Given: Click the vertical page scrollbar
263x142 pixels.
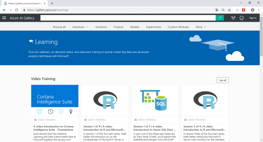Looking at the screenshot, I should (261, 36).
